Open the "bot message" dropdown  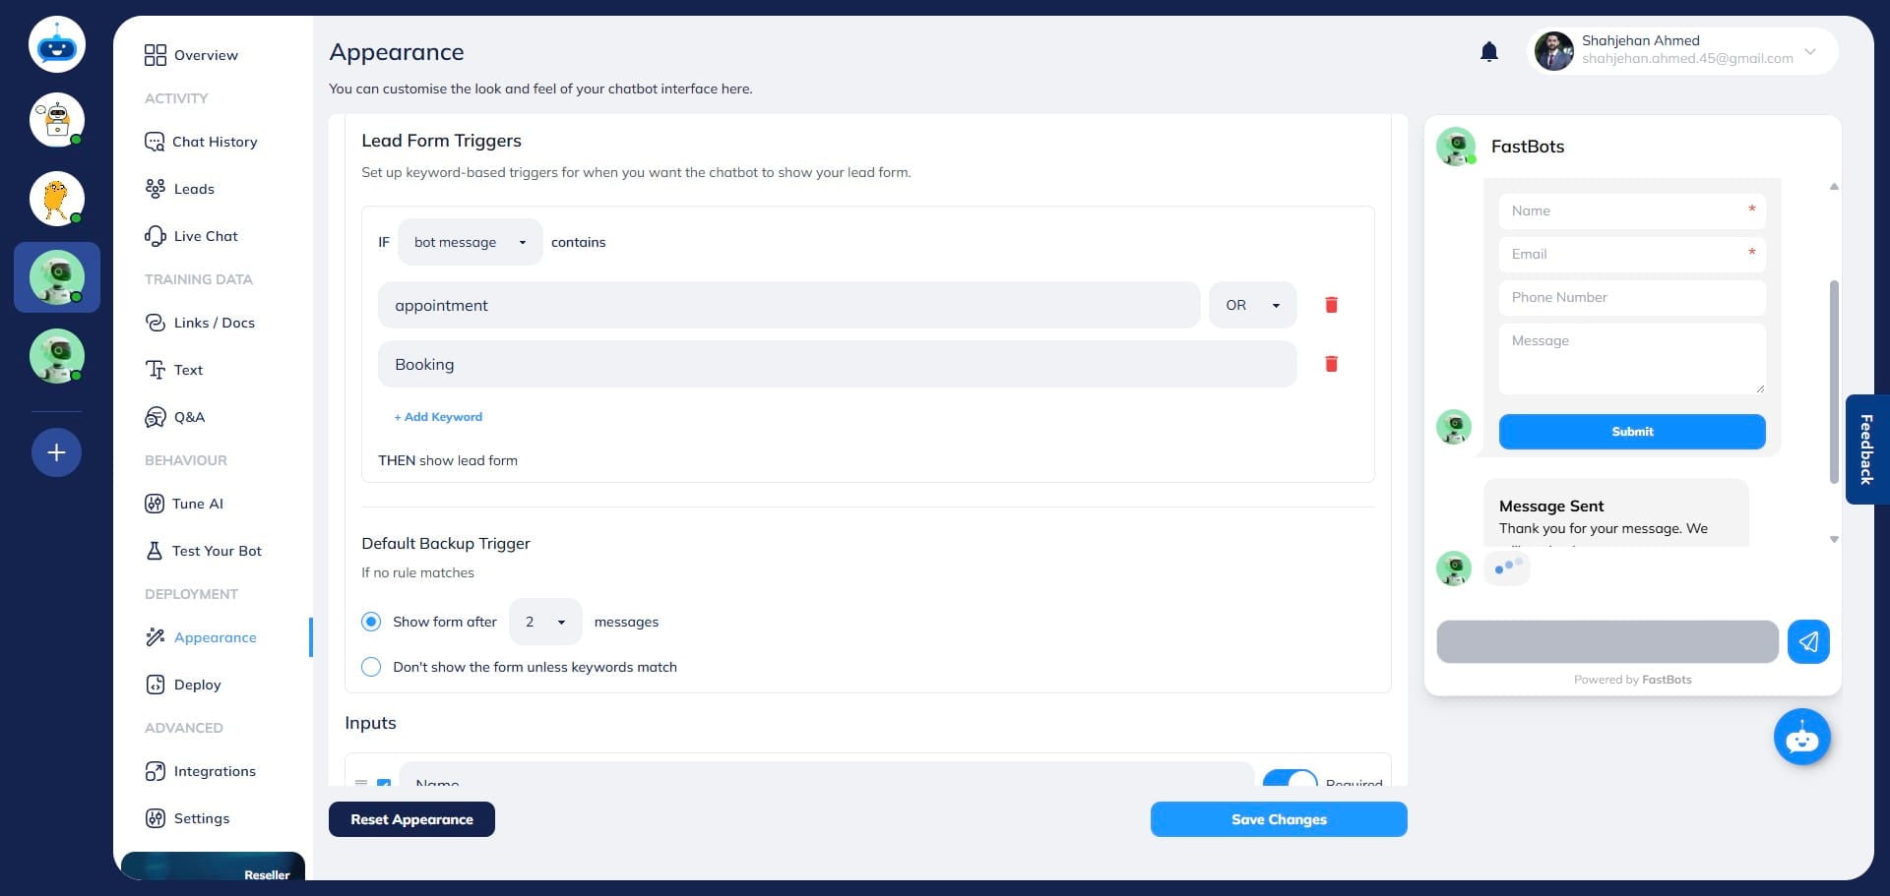(470, 242)
